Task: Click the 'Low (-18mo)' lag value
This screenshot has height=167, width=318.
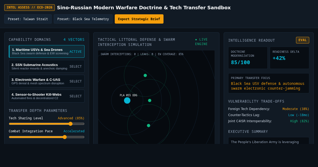Action: [299, 115]
